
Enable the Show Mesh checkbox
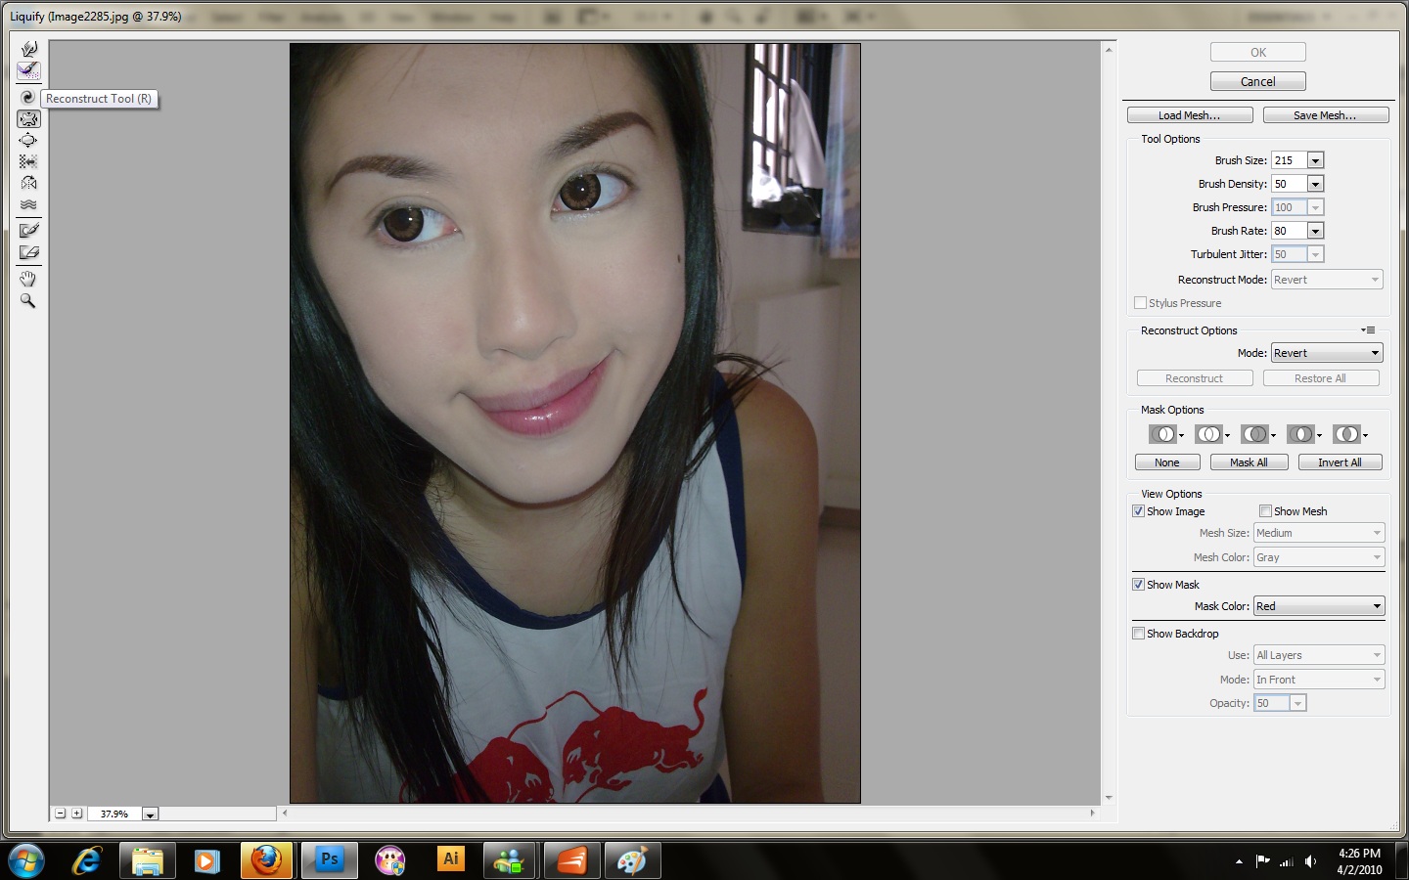point(1265,511)
